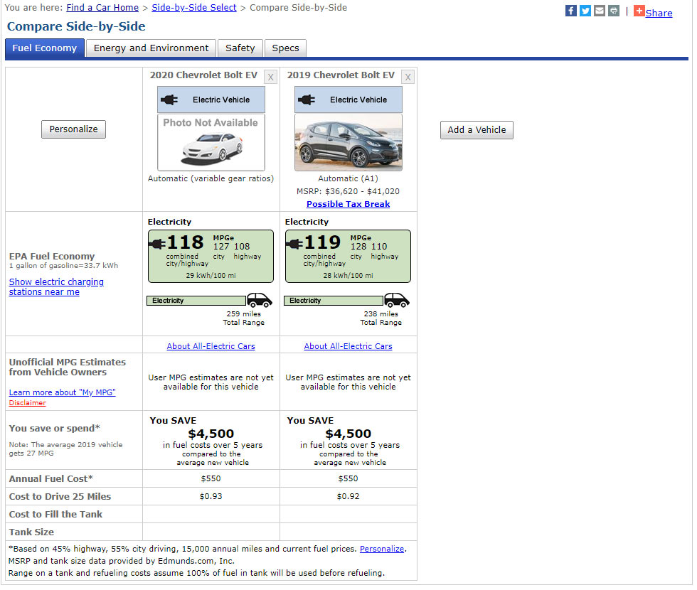Viewport: 697px width, 590px height.
Task: Click Learn more about "My MPG" link
Action: pos(62,392)
